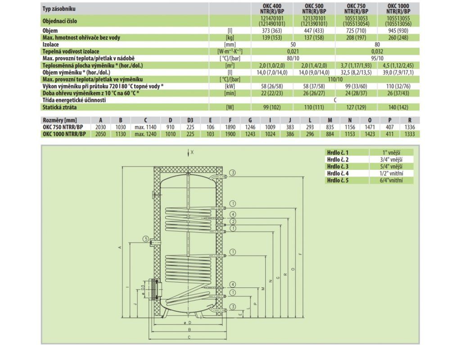The height and width of the screenshot is (345, 461).
Task: Click 'Třída energetické účinnosti' row label
Action: [74, 100]
